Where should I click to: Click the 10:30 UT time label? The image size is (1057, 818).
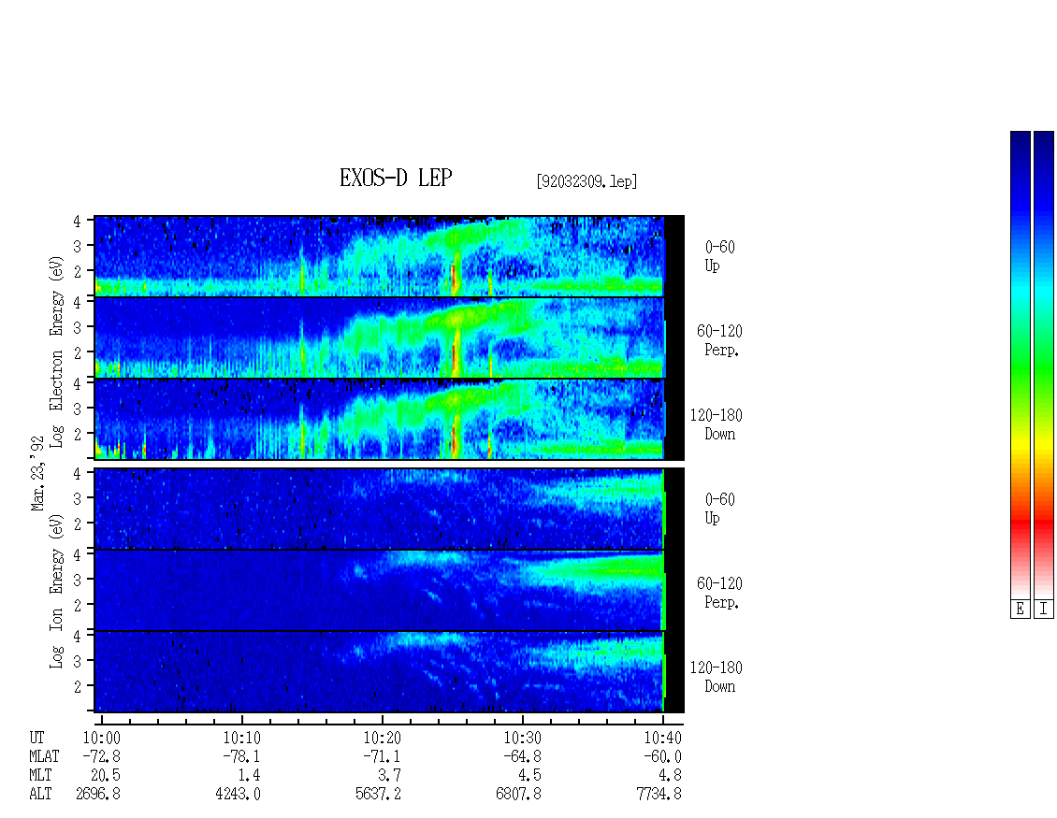coord(523,738)
